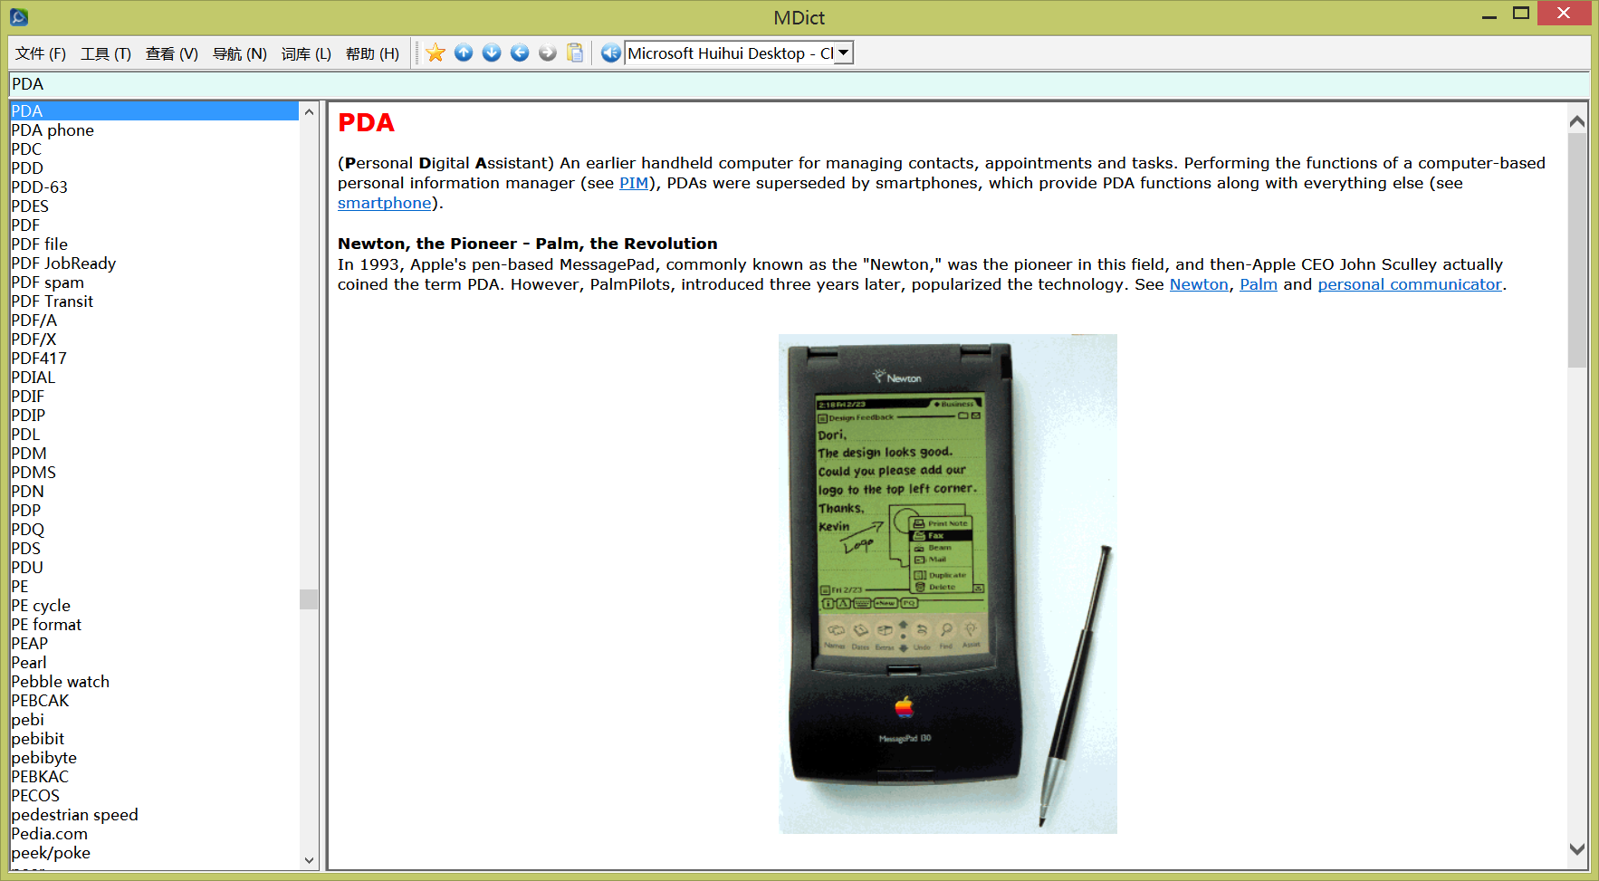Image resolution: width=1599 pixels, height=881 pixels.
Task: Open the 工具 (T) menu
Action: tap(106, 53)
